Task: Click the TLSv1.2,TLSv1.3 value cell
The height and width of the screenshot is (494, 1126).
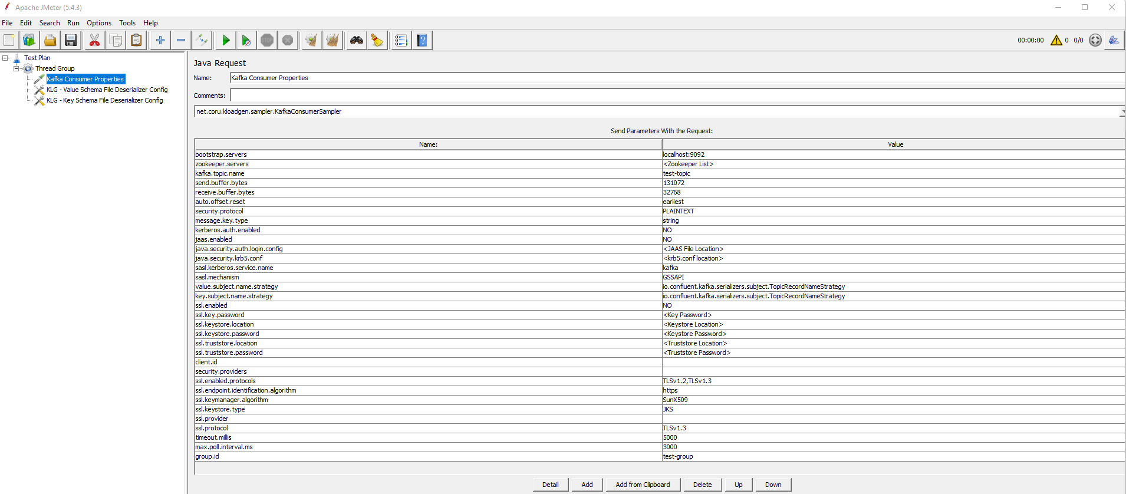Action: [x=894, y=381]
